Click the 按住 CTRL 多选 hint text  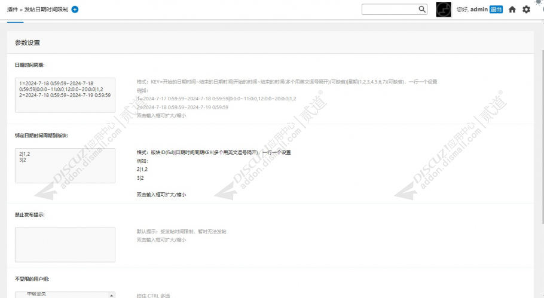154,296
